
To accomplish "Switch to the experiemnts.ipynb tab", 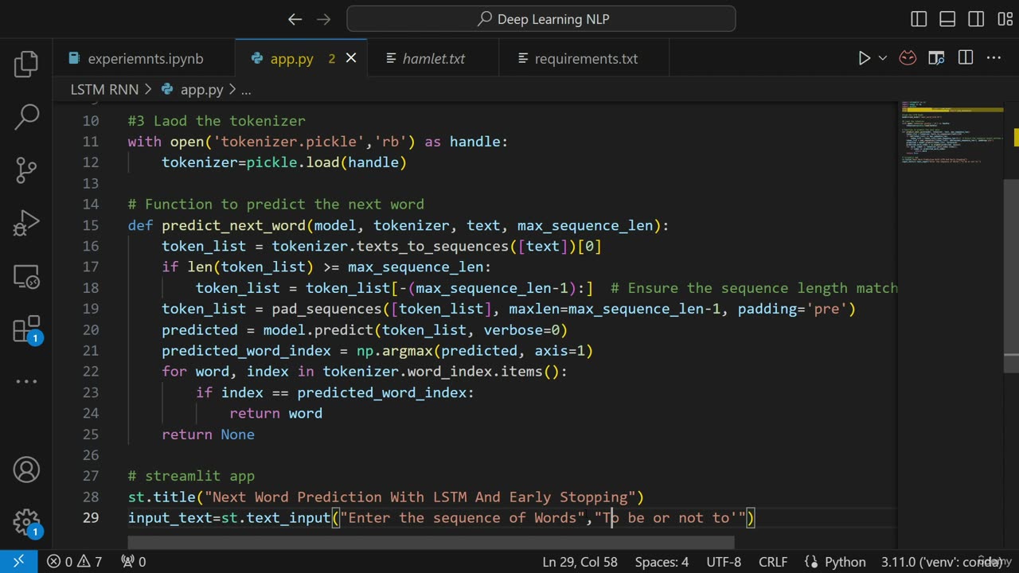I will pyautogui.click(x=144, y=58).
